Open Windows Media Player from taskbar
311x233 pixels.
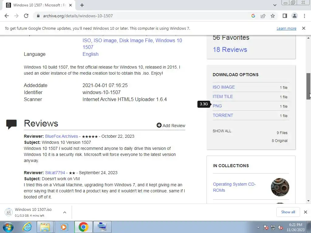[64, 227]
